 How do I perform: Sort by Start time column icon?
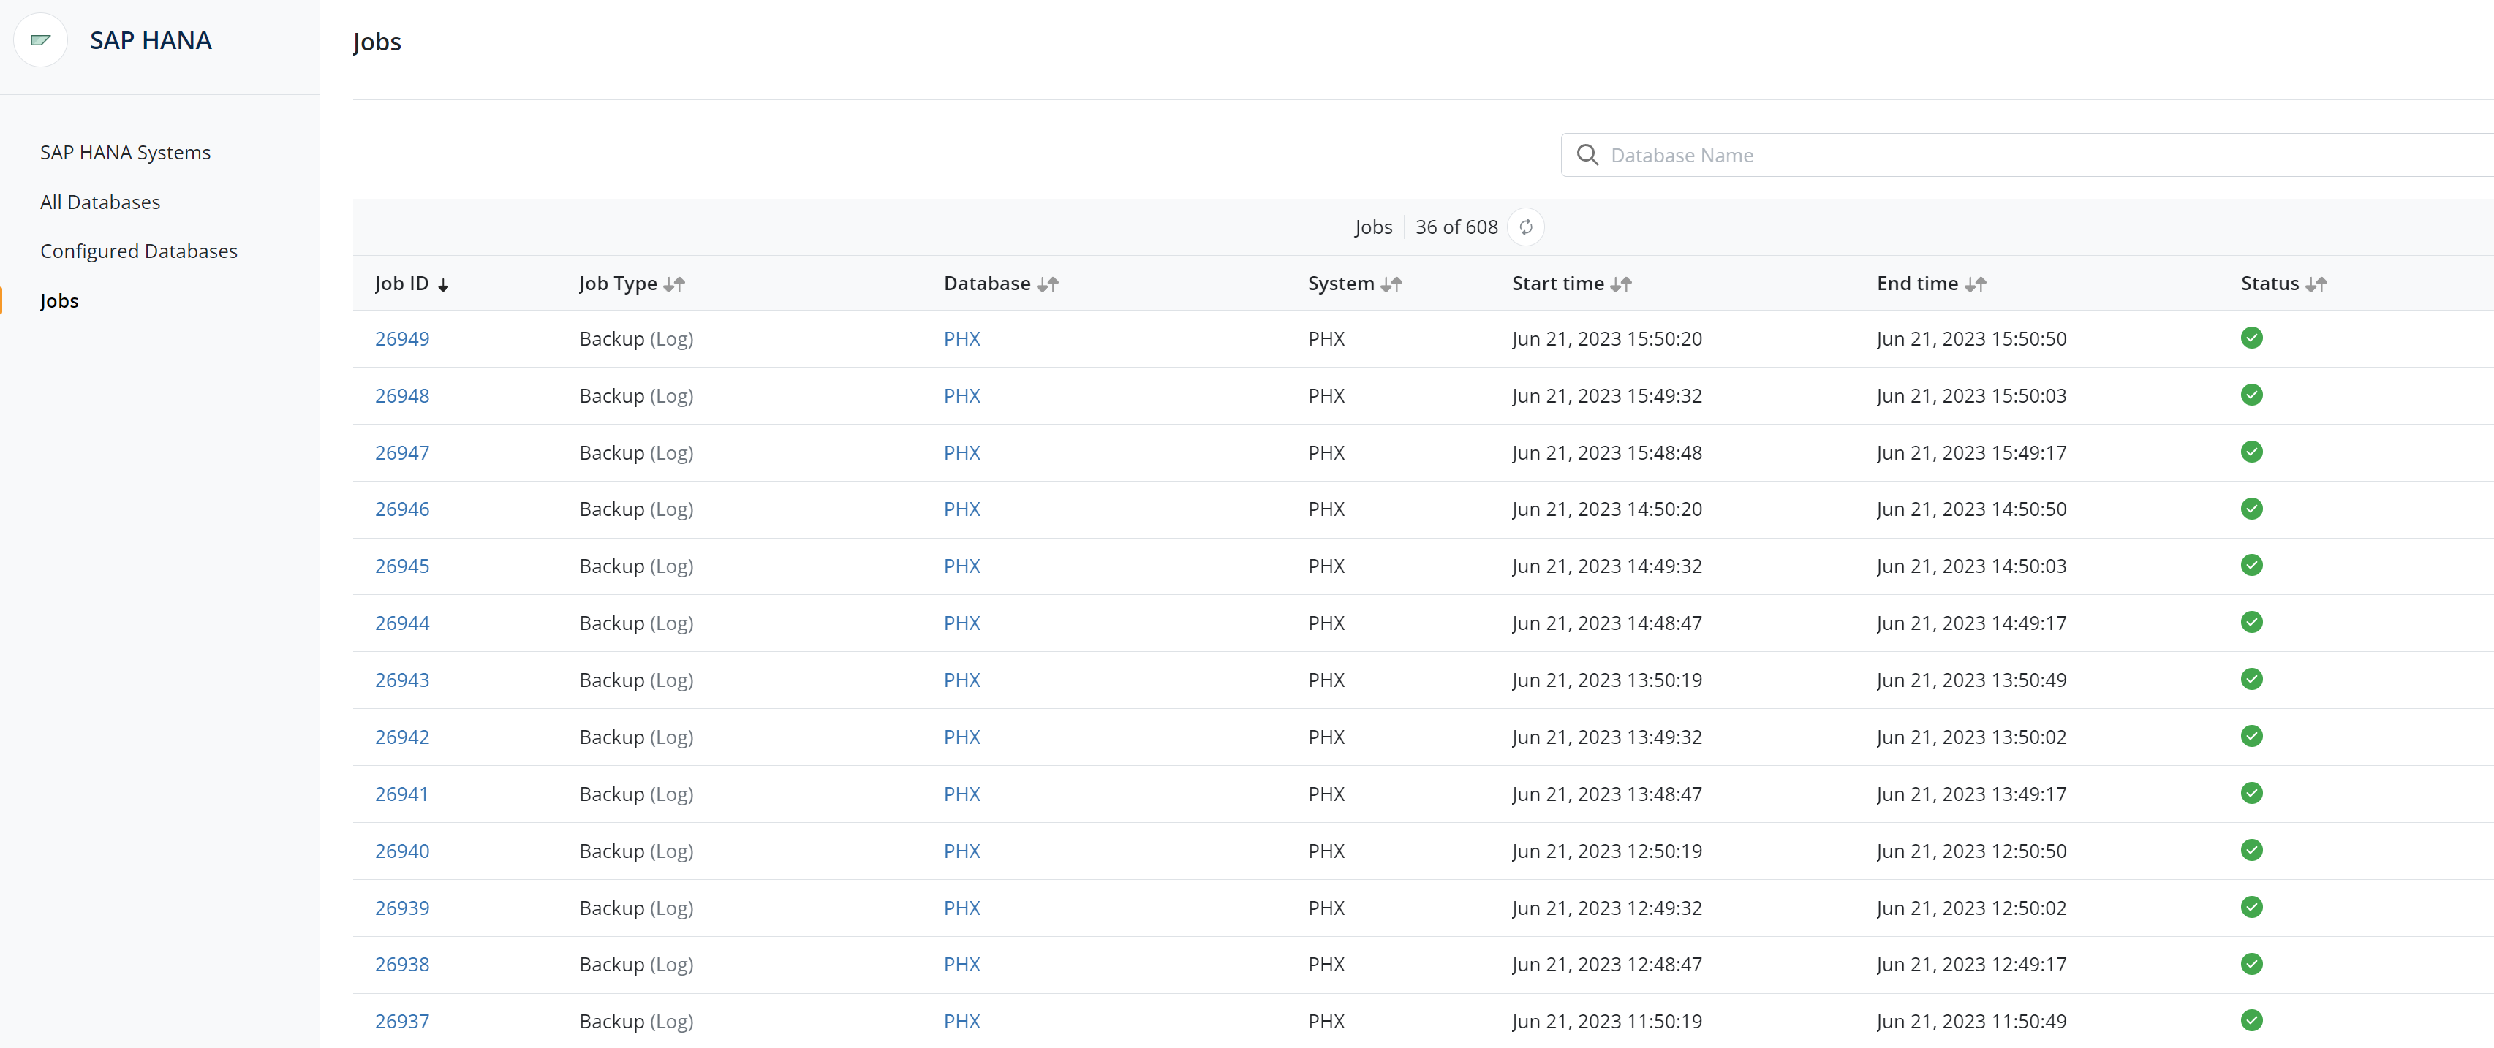coord(1621,284)
